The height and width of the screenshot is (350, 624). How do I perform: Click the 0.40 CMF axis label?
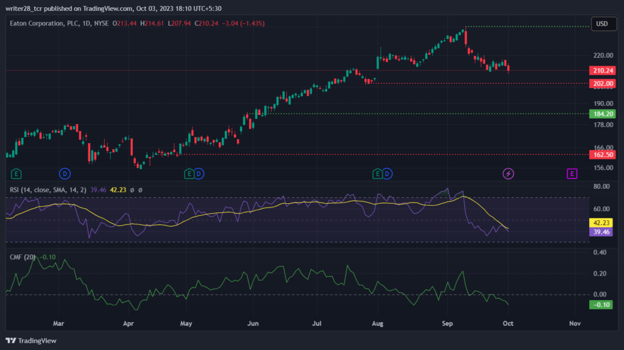tap(600, 252)
